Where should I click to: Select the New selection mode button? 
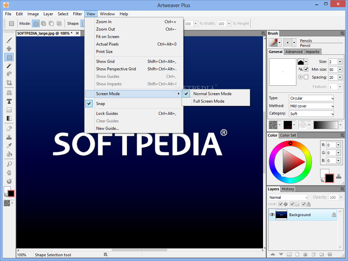[36, 23]
